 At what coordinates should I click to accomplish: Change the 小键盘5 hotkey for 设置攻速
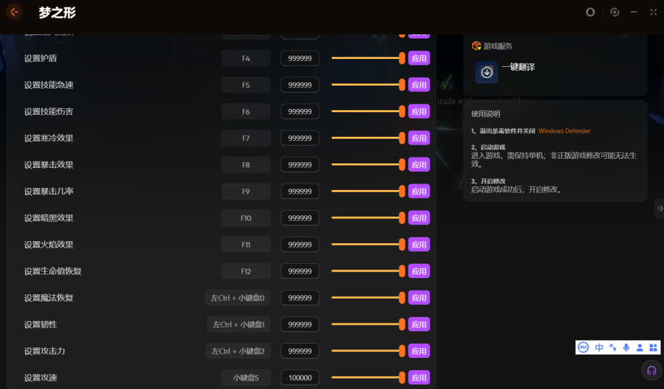(246, 377)
